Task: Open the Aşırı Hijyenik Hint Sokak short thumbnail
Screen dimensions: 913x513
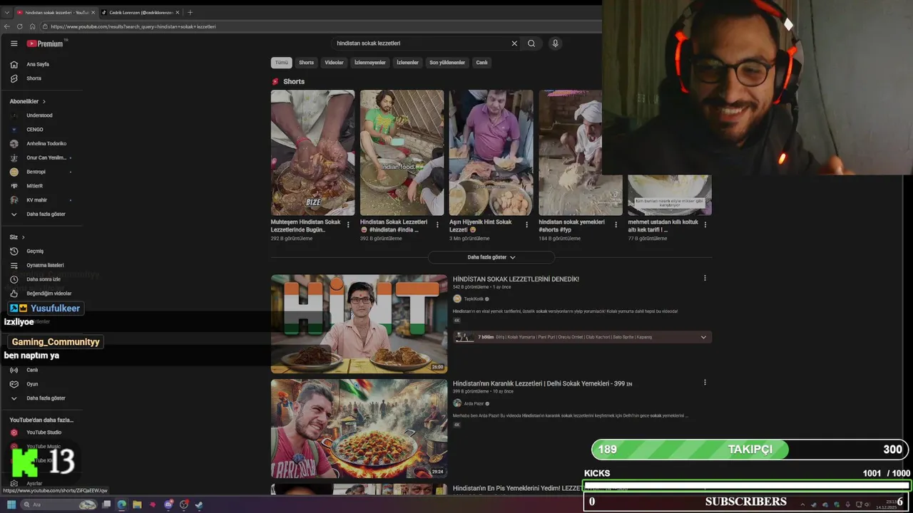Action: point(491,152)
